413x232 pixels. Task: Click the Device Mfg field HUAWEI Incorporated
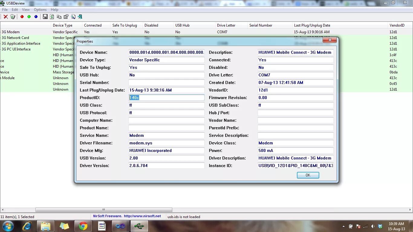pos(167,150)
